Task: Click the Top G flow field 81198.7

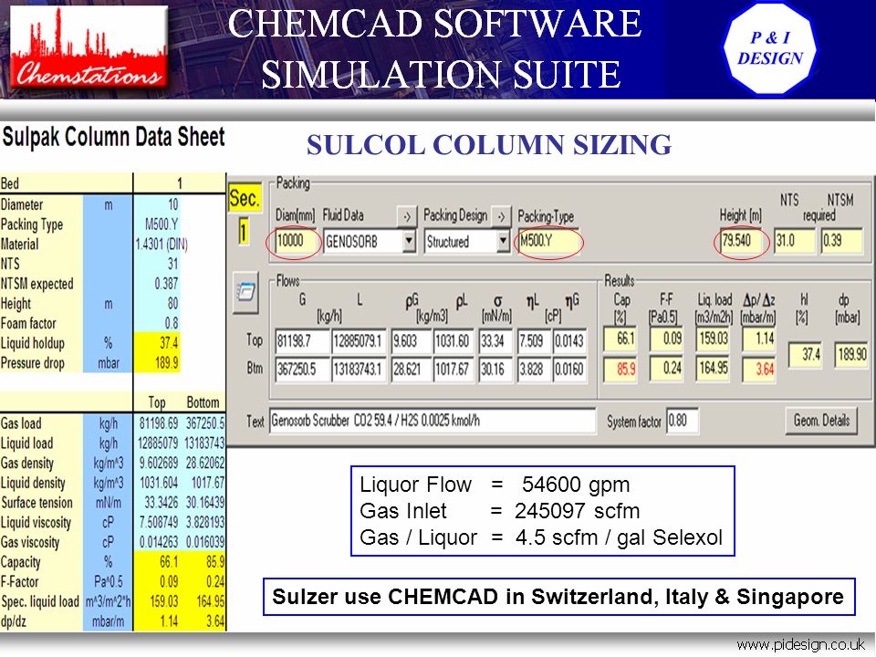Action: click(302, 340)
